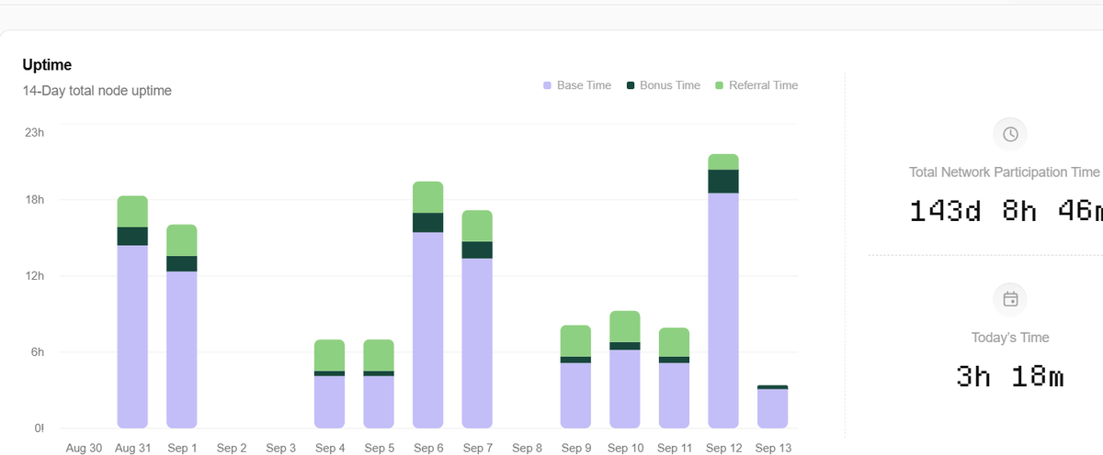Click the Sep 2 axis label
This screenshot has height=455, width=1103.
[232, 449]
